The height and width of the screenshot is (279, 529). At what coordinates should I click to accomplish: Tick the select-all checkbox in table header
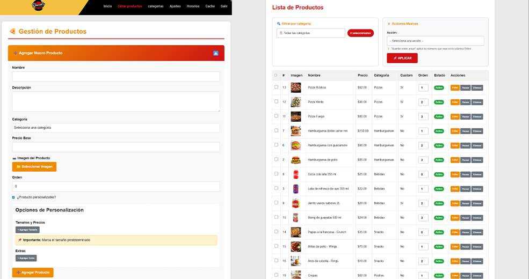[x=276, y=75]
